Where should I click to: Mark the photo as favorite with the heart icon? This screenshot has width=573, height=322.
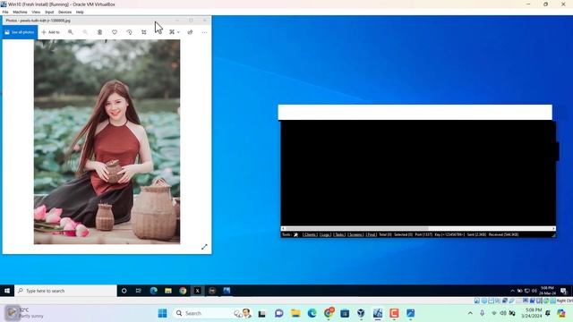[x=115, y=32]
